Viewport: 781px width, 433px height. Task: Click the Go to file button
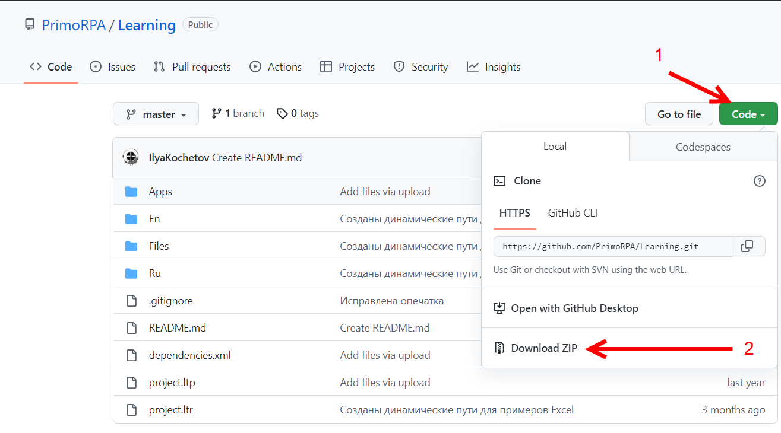[679, 114]
